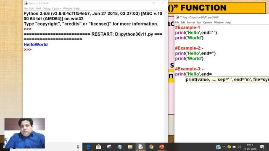Click the Python Shell vertical scrollbar
Image resolution: width=269 pixels, height=151 pixels.
coord(166,76)
